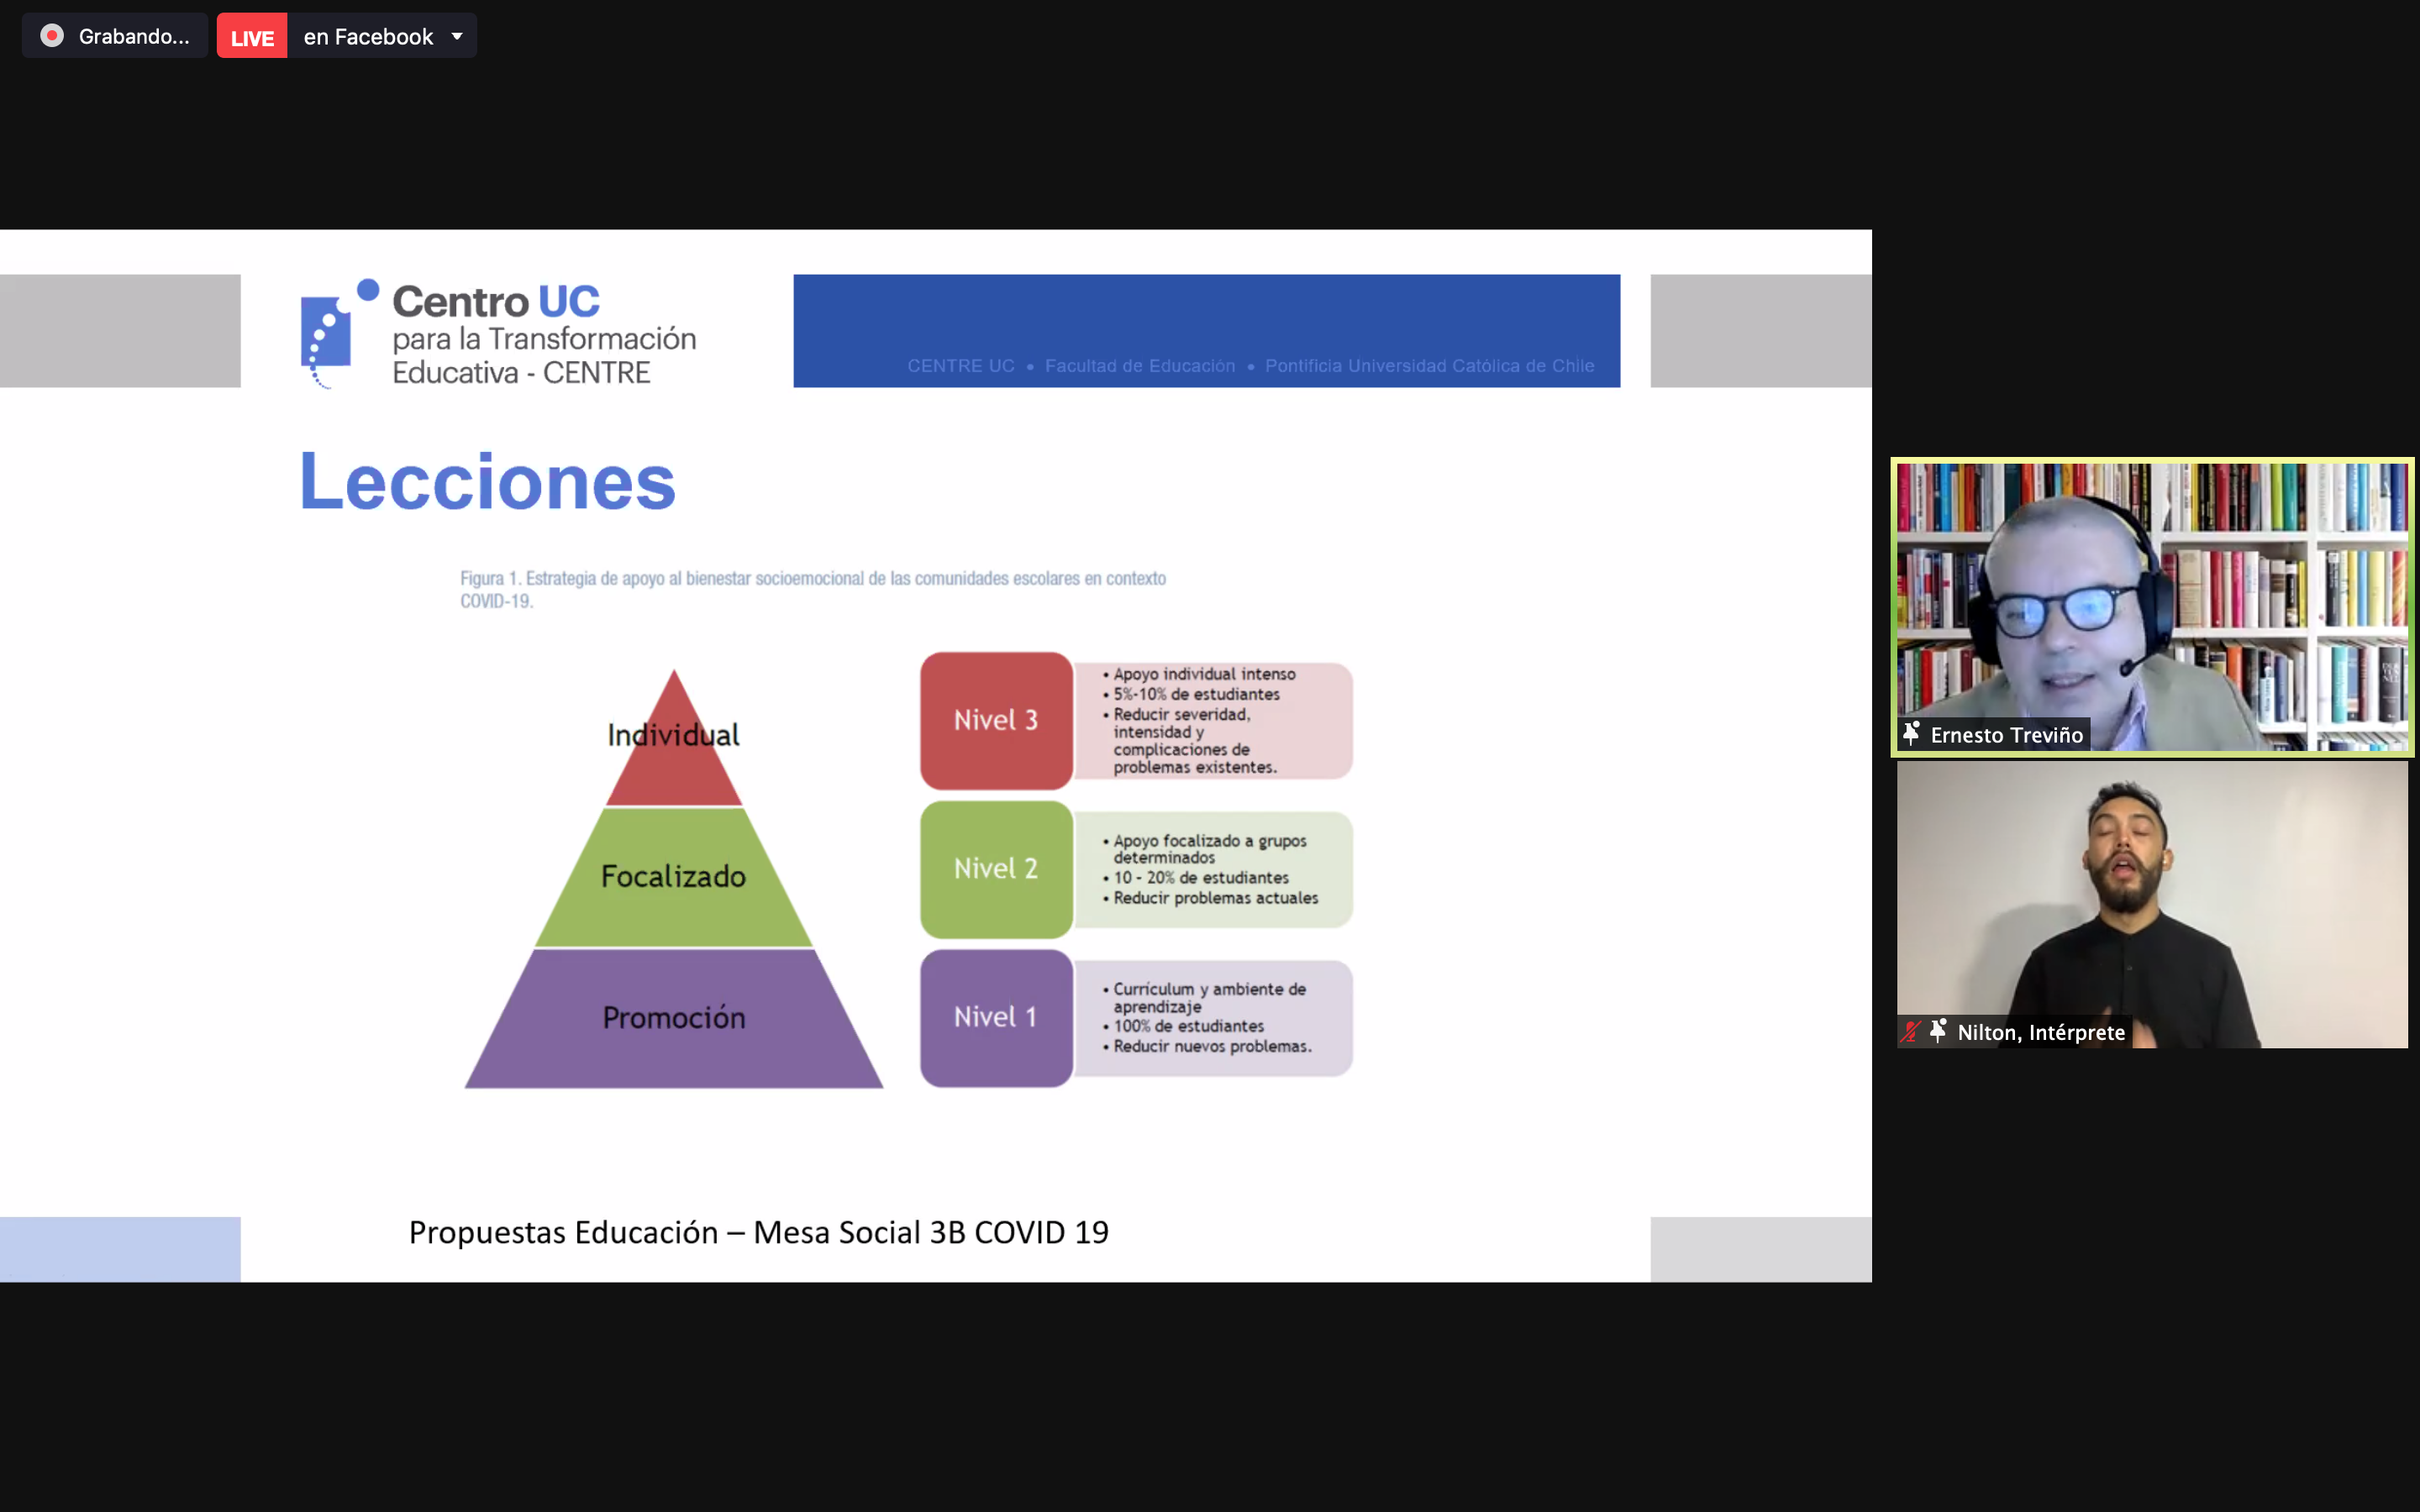This screenshot has width=2420, height=1512.
Task: Click the pin icon beside Ernesto Treviño
Action: 1911,734
